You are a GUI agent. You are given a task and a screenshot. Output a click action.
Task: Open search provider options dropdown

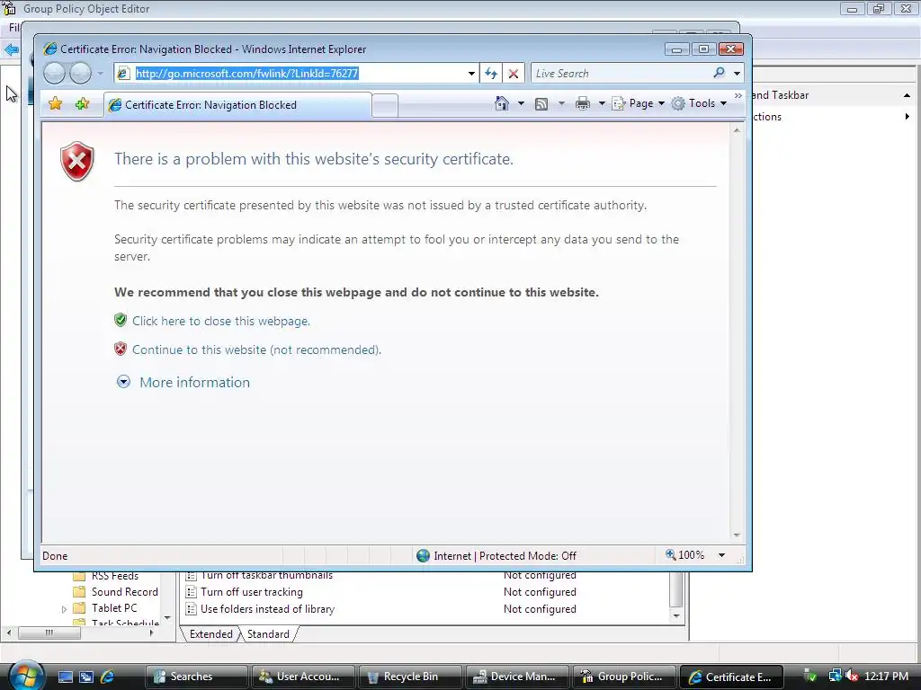click(738, 74)
